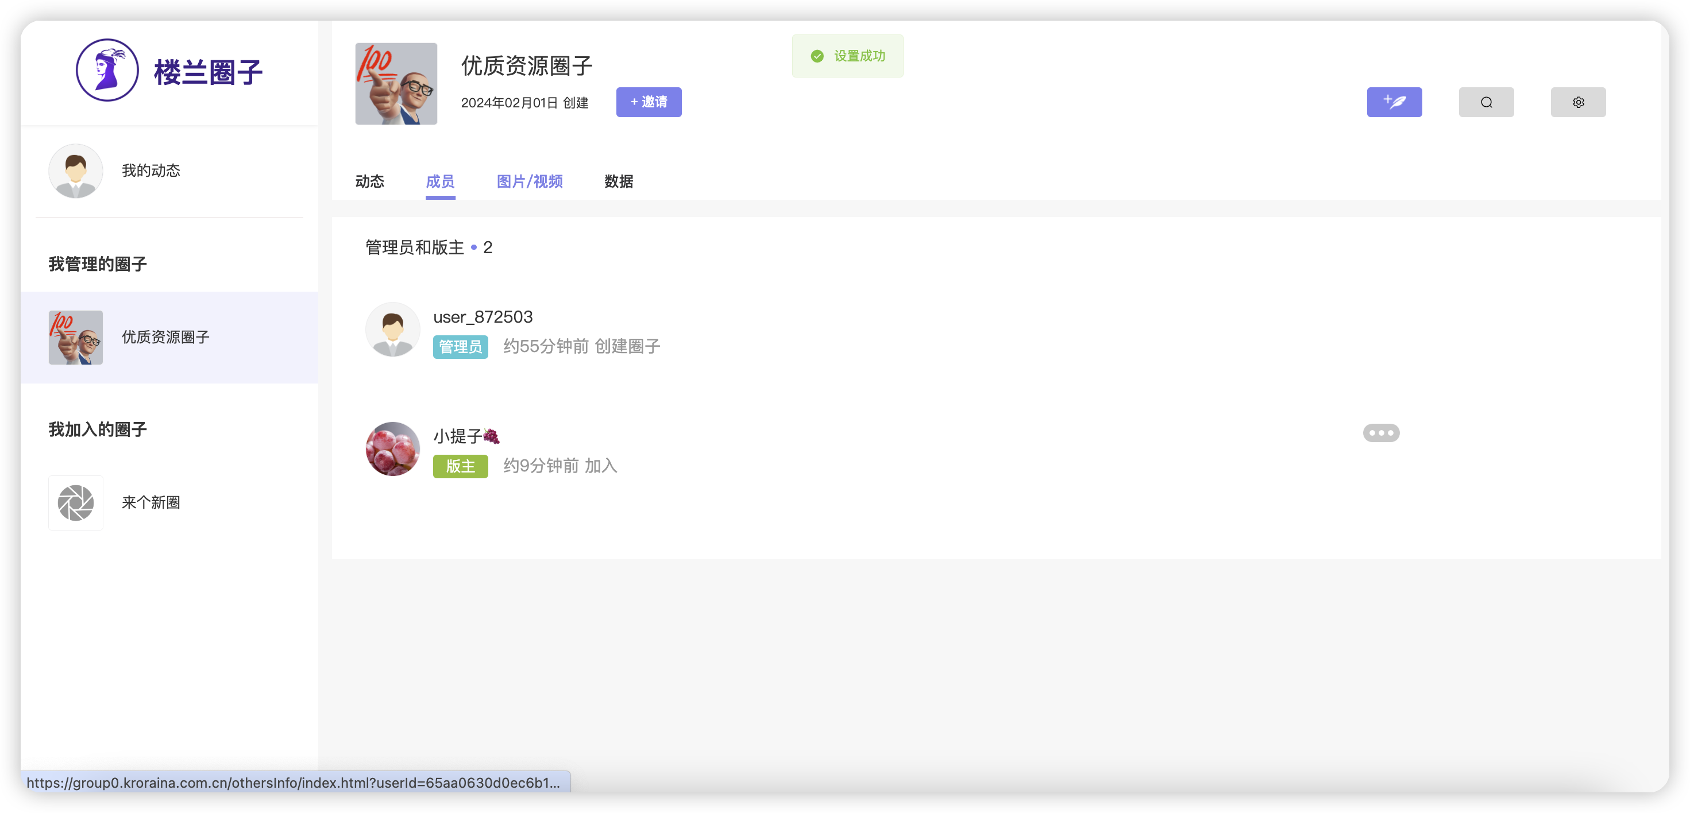Switch to the 动态 tab
This screenshot has height=813, width=1690.
point(369,181)
